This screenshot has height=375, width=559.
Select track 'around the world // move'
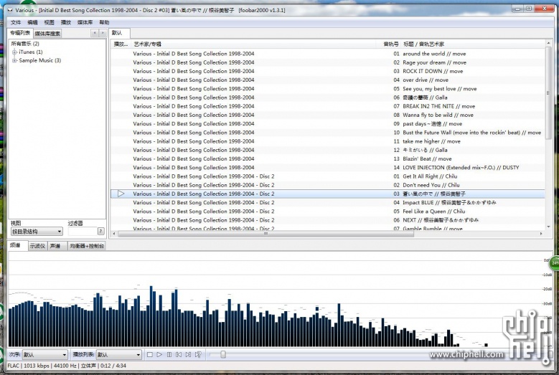[328, 54]
